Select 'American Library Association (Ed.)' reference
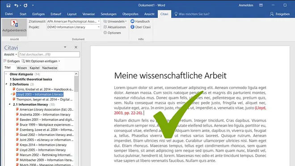The width and height of the screenshot is (295, 166). tap(46, 110)
